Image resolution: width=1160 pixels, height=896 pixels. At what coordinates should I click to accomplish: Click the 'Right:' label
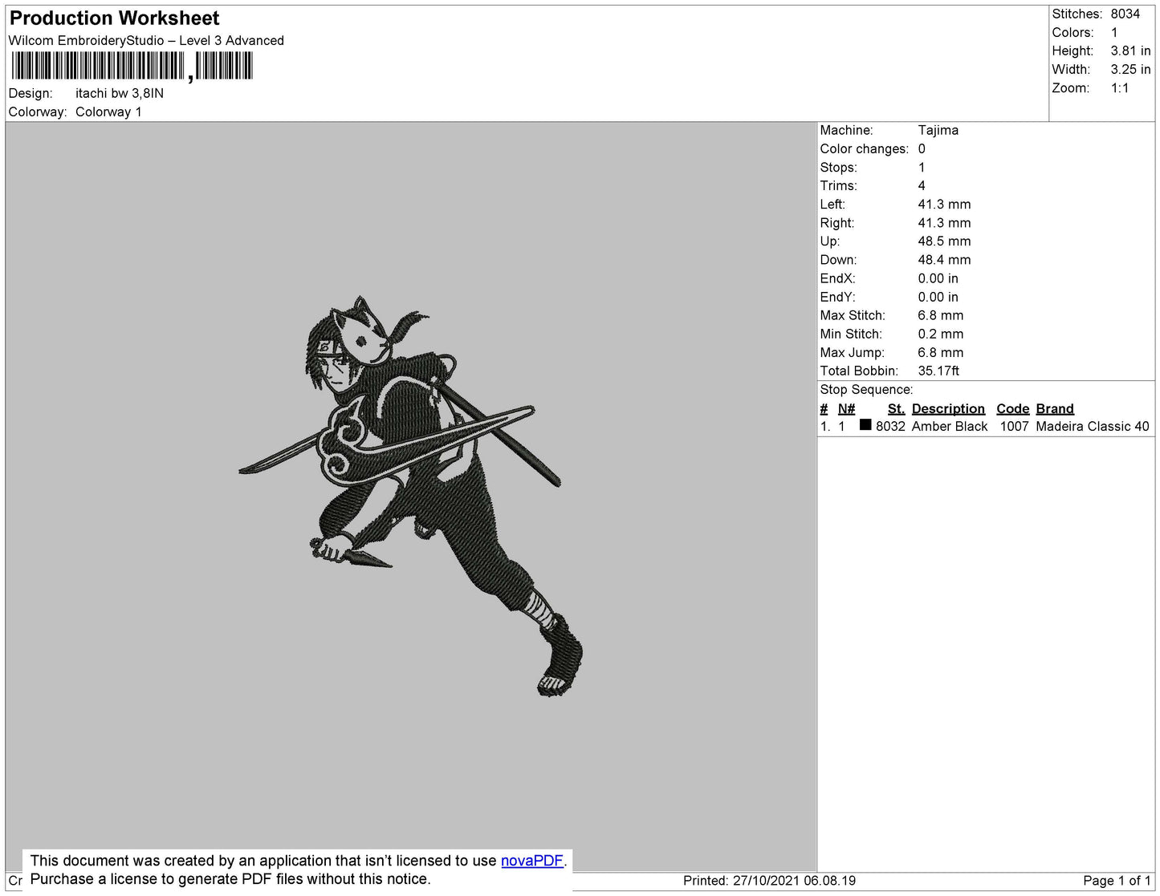click(x=837, y=223)
